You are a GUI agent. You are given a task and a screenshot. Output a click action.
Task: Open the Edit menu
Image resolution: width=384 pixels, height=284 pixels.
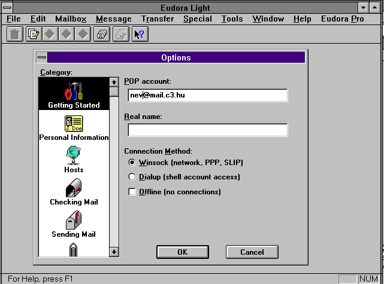coord(38,19)
